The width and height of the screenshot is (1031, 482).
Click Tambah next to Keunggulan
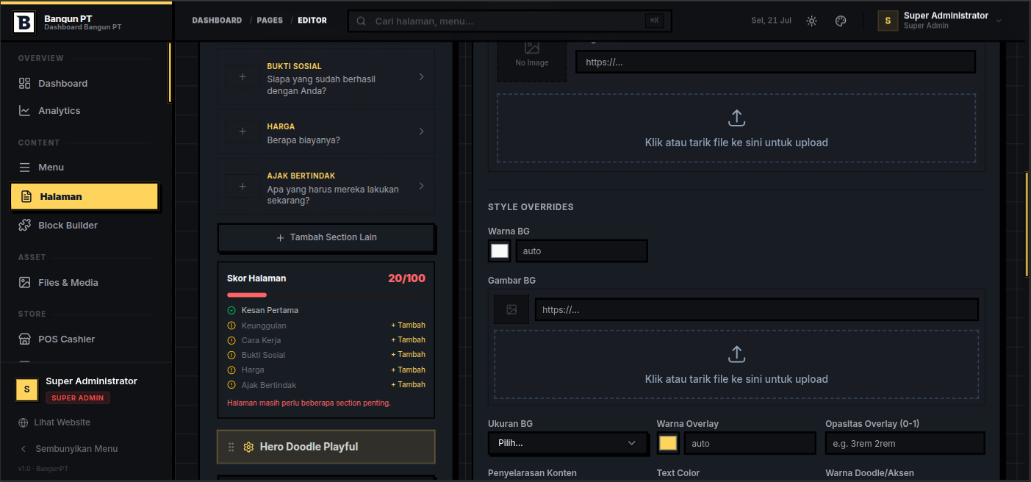pyautogui.click(x=408, y=325)
